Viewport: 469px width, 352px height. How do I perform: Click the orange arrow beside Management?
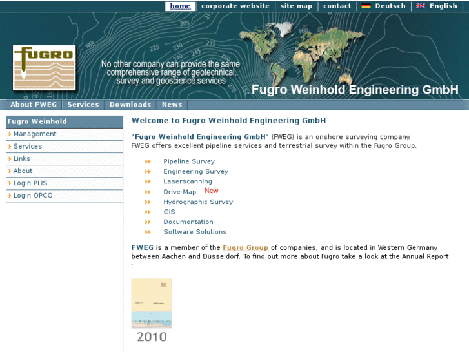pyautogui.click(x=10, y=134)
